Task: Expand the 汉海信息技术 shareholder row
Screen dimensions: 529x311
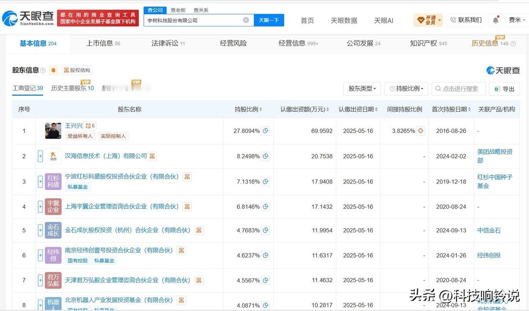Action: (41, 156)
